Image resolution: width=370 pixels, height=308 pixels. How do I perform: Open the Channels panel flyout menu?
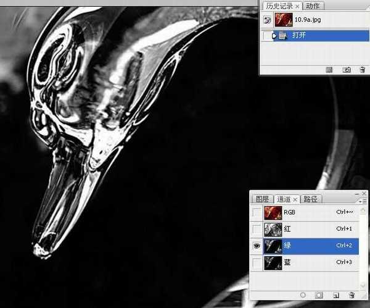coord(364,199)
